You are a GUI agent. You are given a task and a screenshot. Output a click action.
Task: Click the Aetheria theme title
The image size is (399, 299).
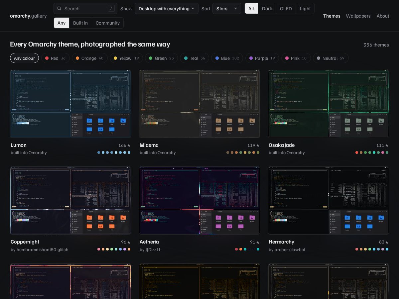[x=149, y=242]
